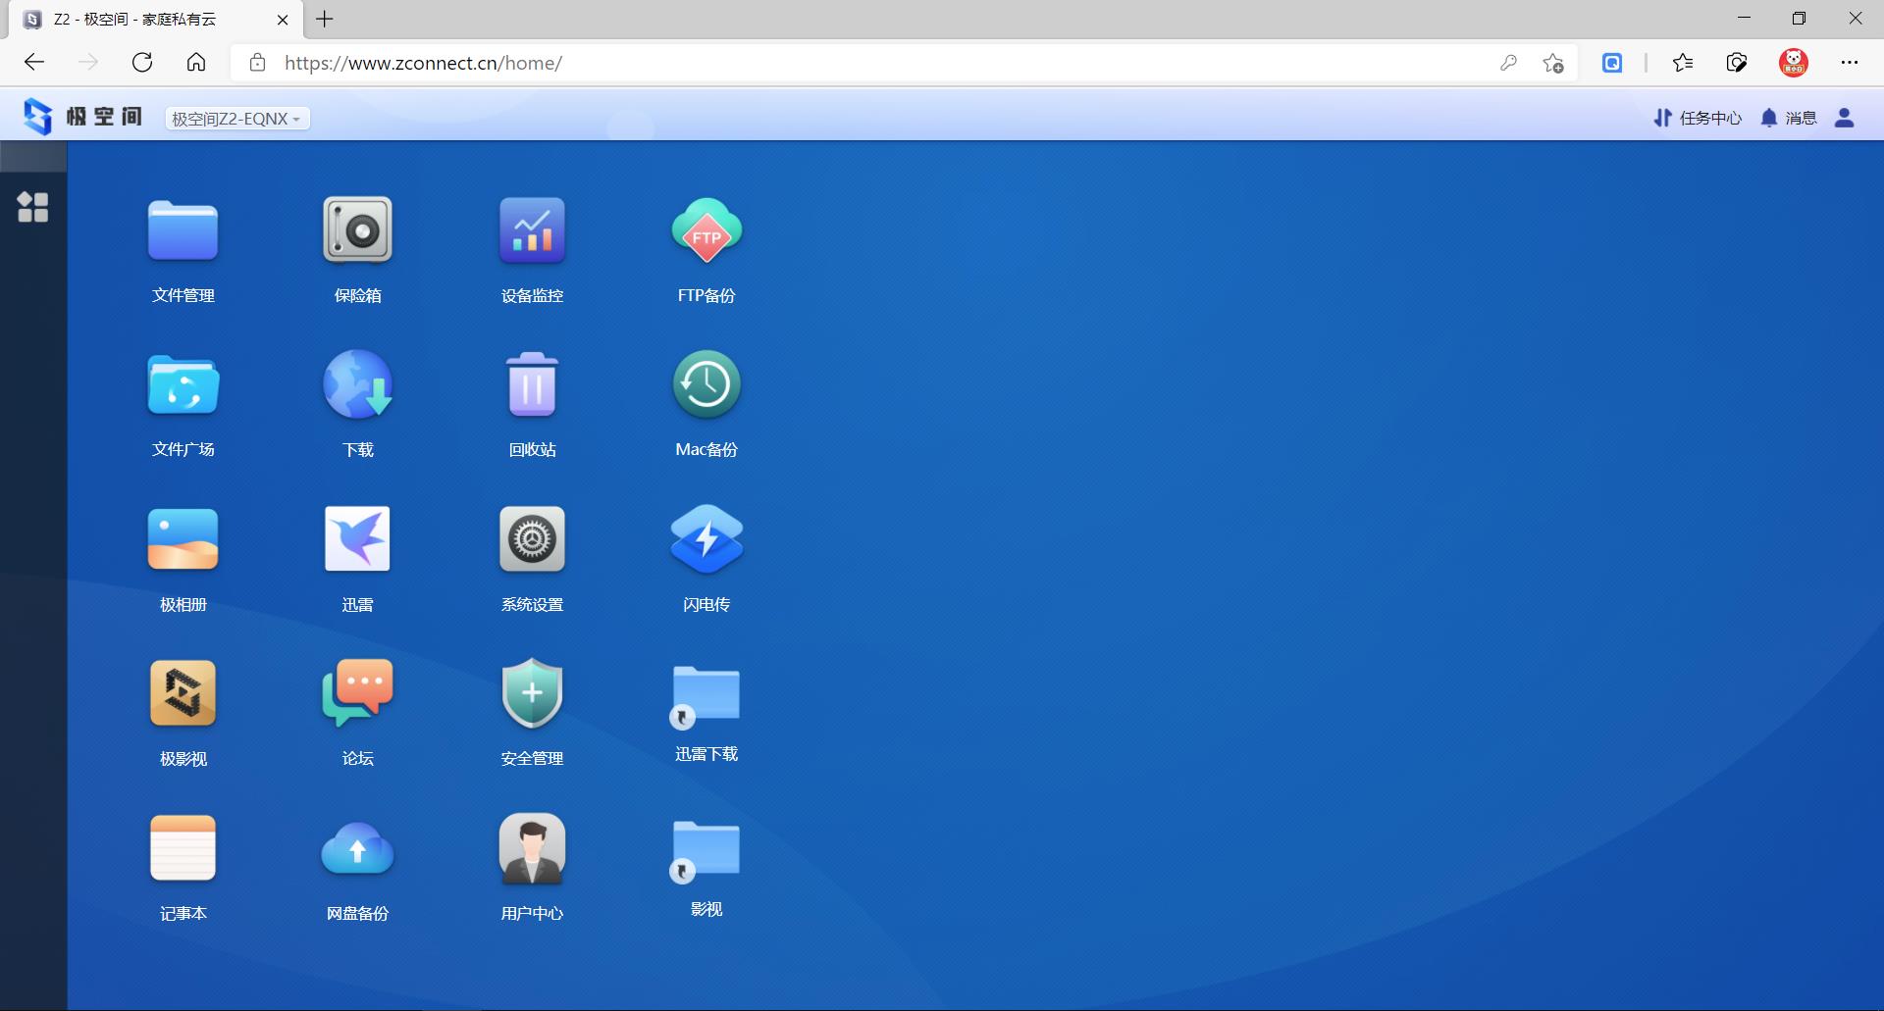This screenshot has width=1884, height=1011.
Task: Launch the 闪电传 flash transfer app
Action: 706,539
